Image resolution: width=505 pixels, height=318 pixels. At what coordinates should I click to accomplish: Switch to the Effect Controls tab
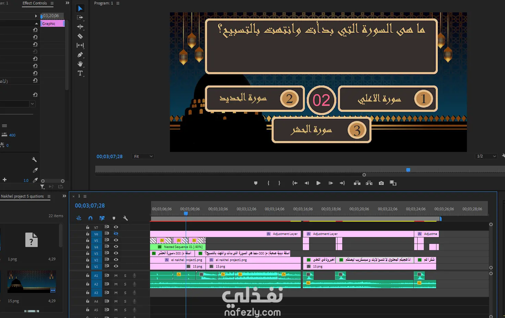(35, 3)
